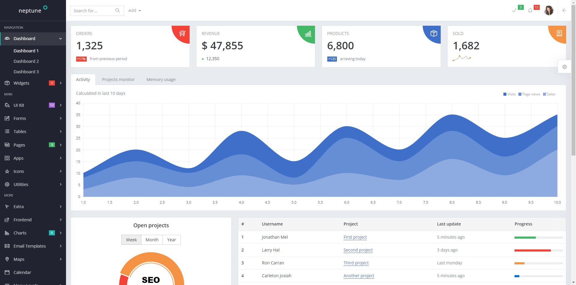Toggle the Sales legend item
Screen dimensions: 576x285
(x=549, y=94)
